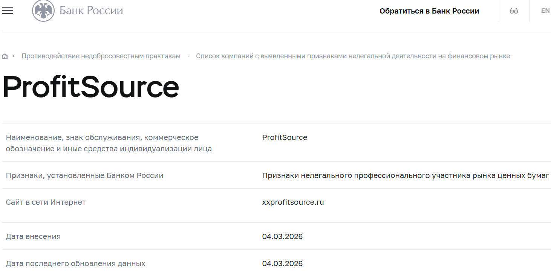Open the hamburger navigation menu
The width and height of the screenshot is (551, 274).
pyautogui.click(x=8, y=11)
